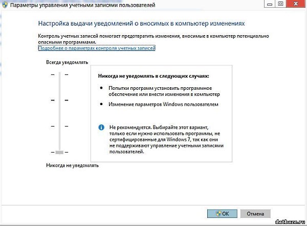Set the slider to the topmost tick mark
The height and width of the screenshot is (226, 307).
(x=59, y=74)
